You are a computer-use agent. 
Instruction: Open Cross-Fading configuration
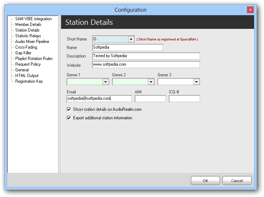[26, 47]
